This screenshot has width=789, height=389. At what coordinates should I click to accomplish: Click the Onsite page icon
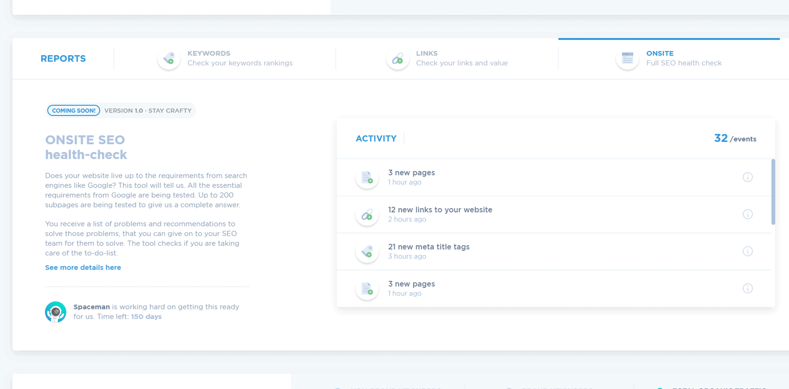point(628,58)
